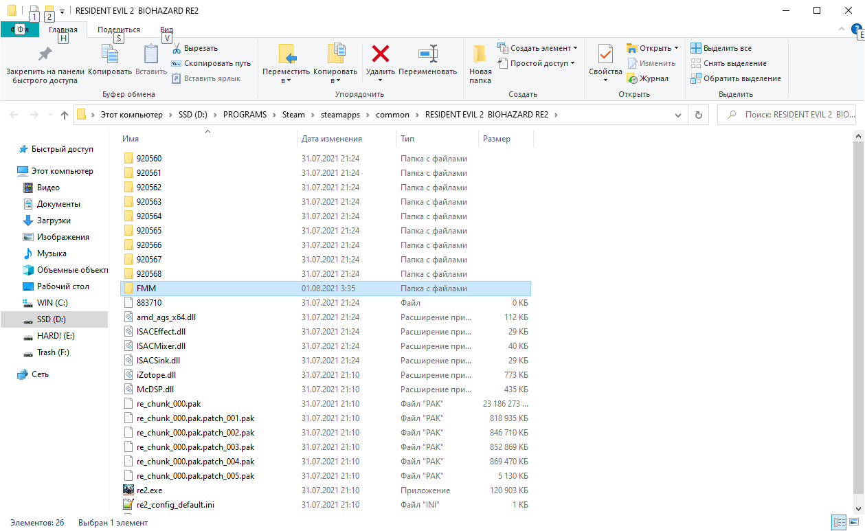Click Вырезать scissors command

pos(195,48)
